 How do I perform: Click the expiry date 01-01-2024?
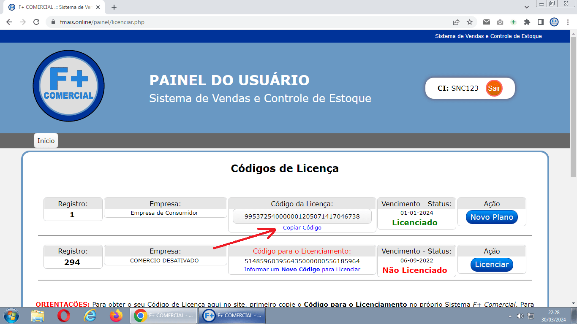pyautogui.click(x=416, y=213)
